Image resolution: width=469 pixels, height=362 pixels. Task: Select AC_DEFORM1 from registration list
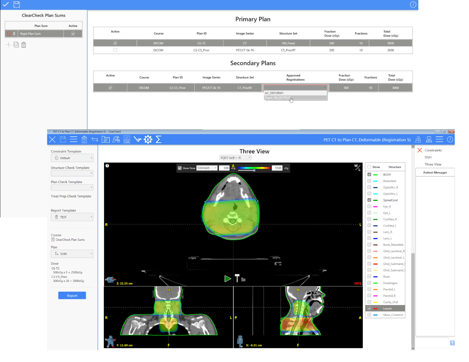296,93
